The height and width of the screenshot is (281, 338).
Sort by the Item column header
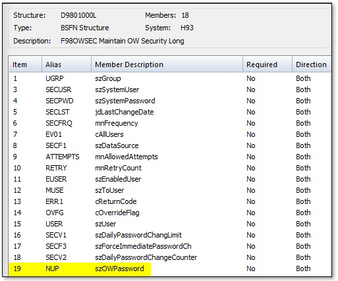[26, 64]
